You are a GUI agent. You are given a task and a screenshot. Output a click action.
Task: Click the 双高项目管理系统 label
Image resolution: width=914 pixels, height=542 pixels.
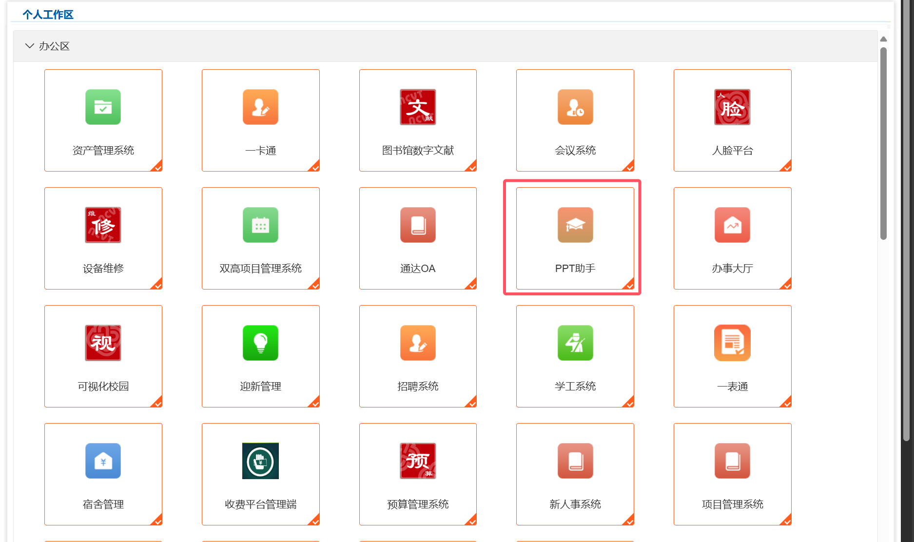[x=260, y=269]
